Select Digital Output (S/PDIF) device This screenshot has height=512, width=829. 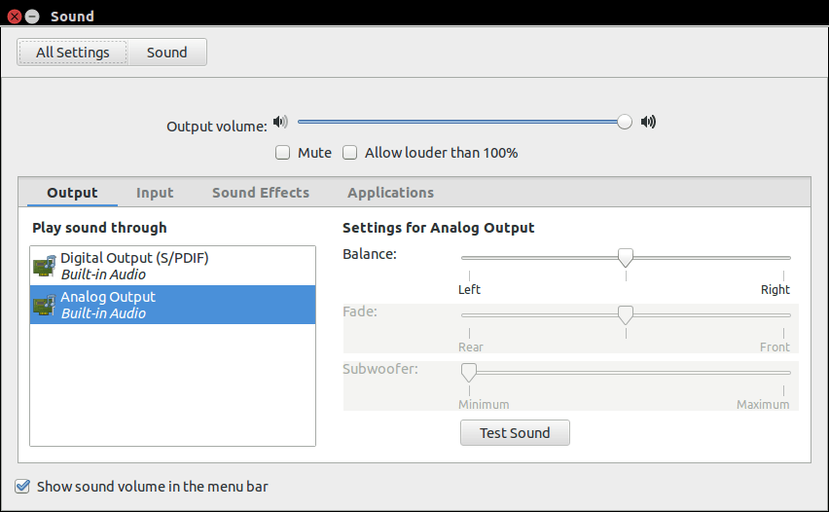click(x=134, y=266)
